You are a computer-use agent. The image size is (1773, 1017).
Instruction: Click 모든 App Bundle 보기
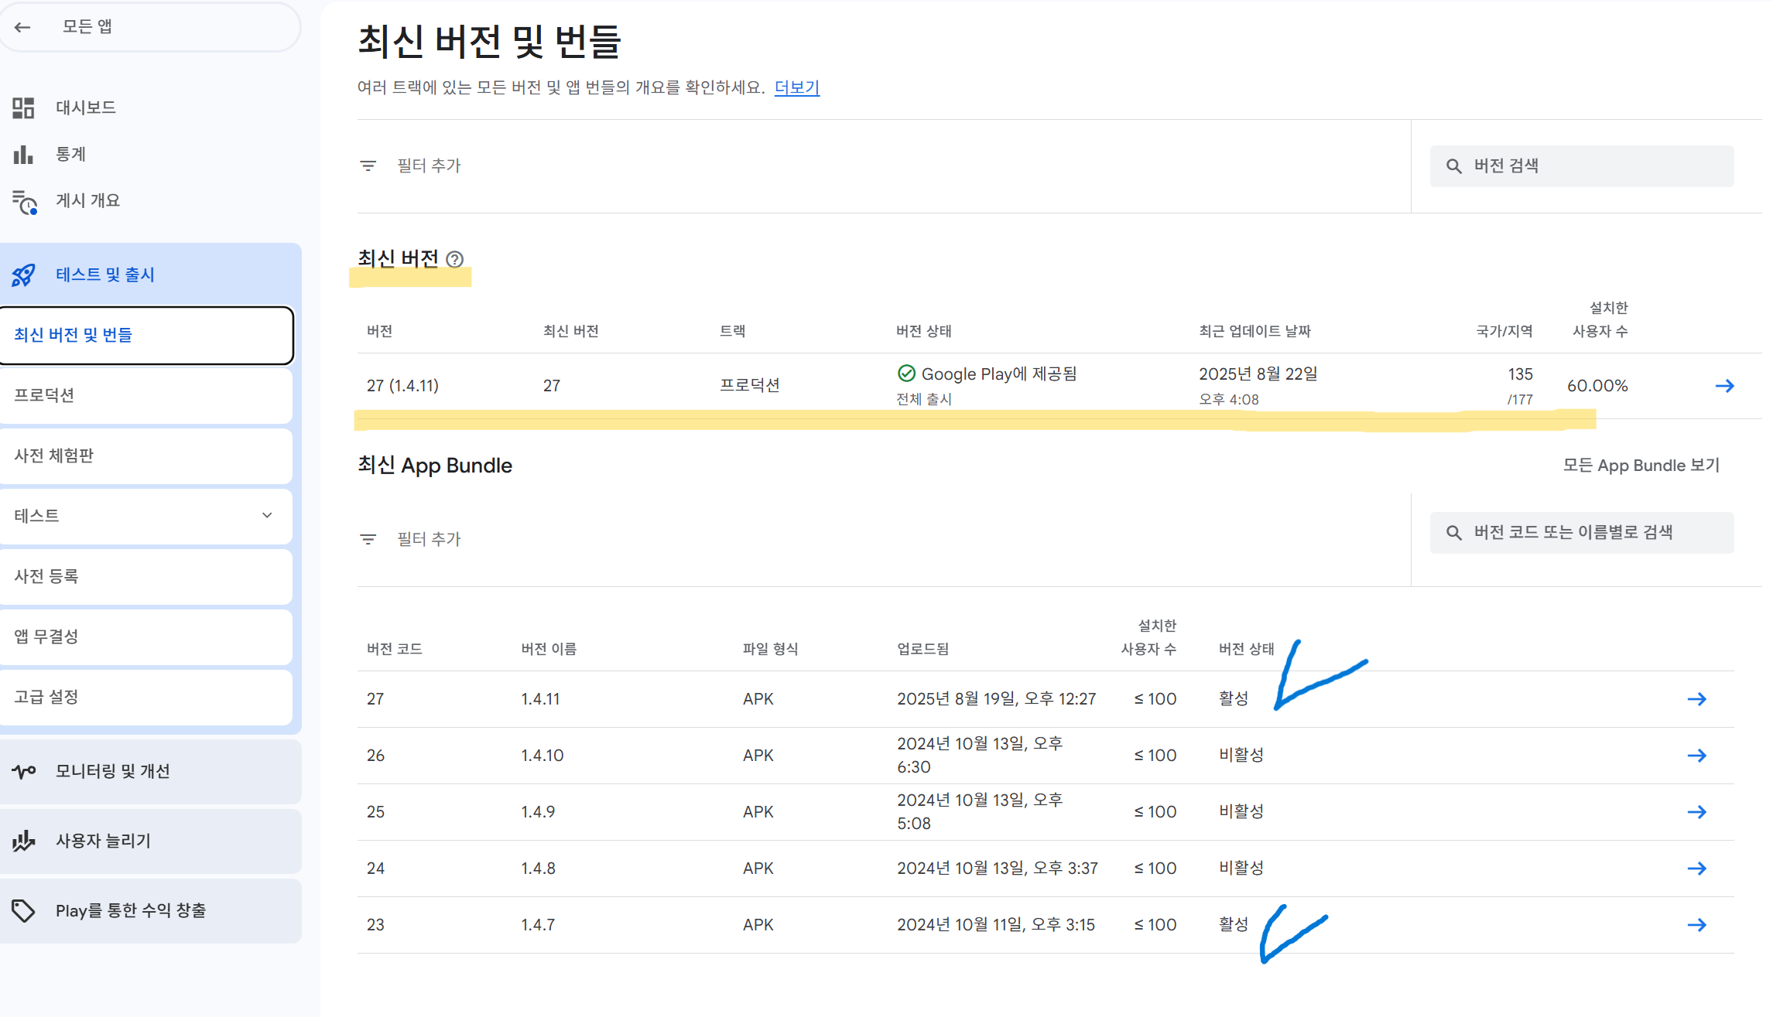[x=1640, y=466]
